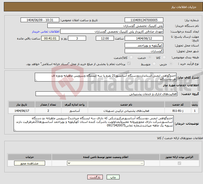This screenshot has width=203, height=184.
Task: Click the resize grip of general description box
Action: 36,80
